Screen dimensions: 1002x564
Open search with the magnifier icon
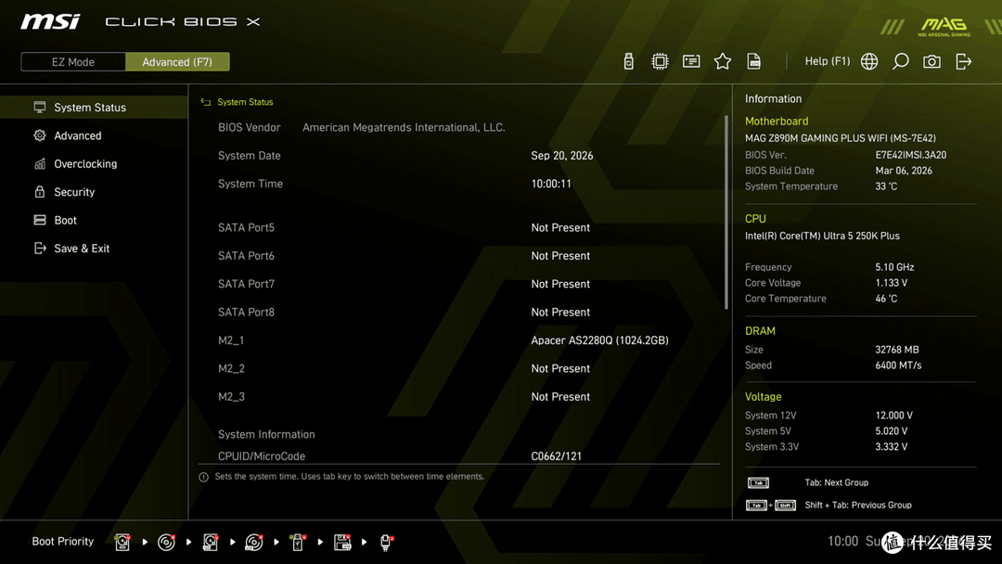point(900,61)
